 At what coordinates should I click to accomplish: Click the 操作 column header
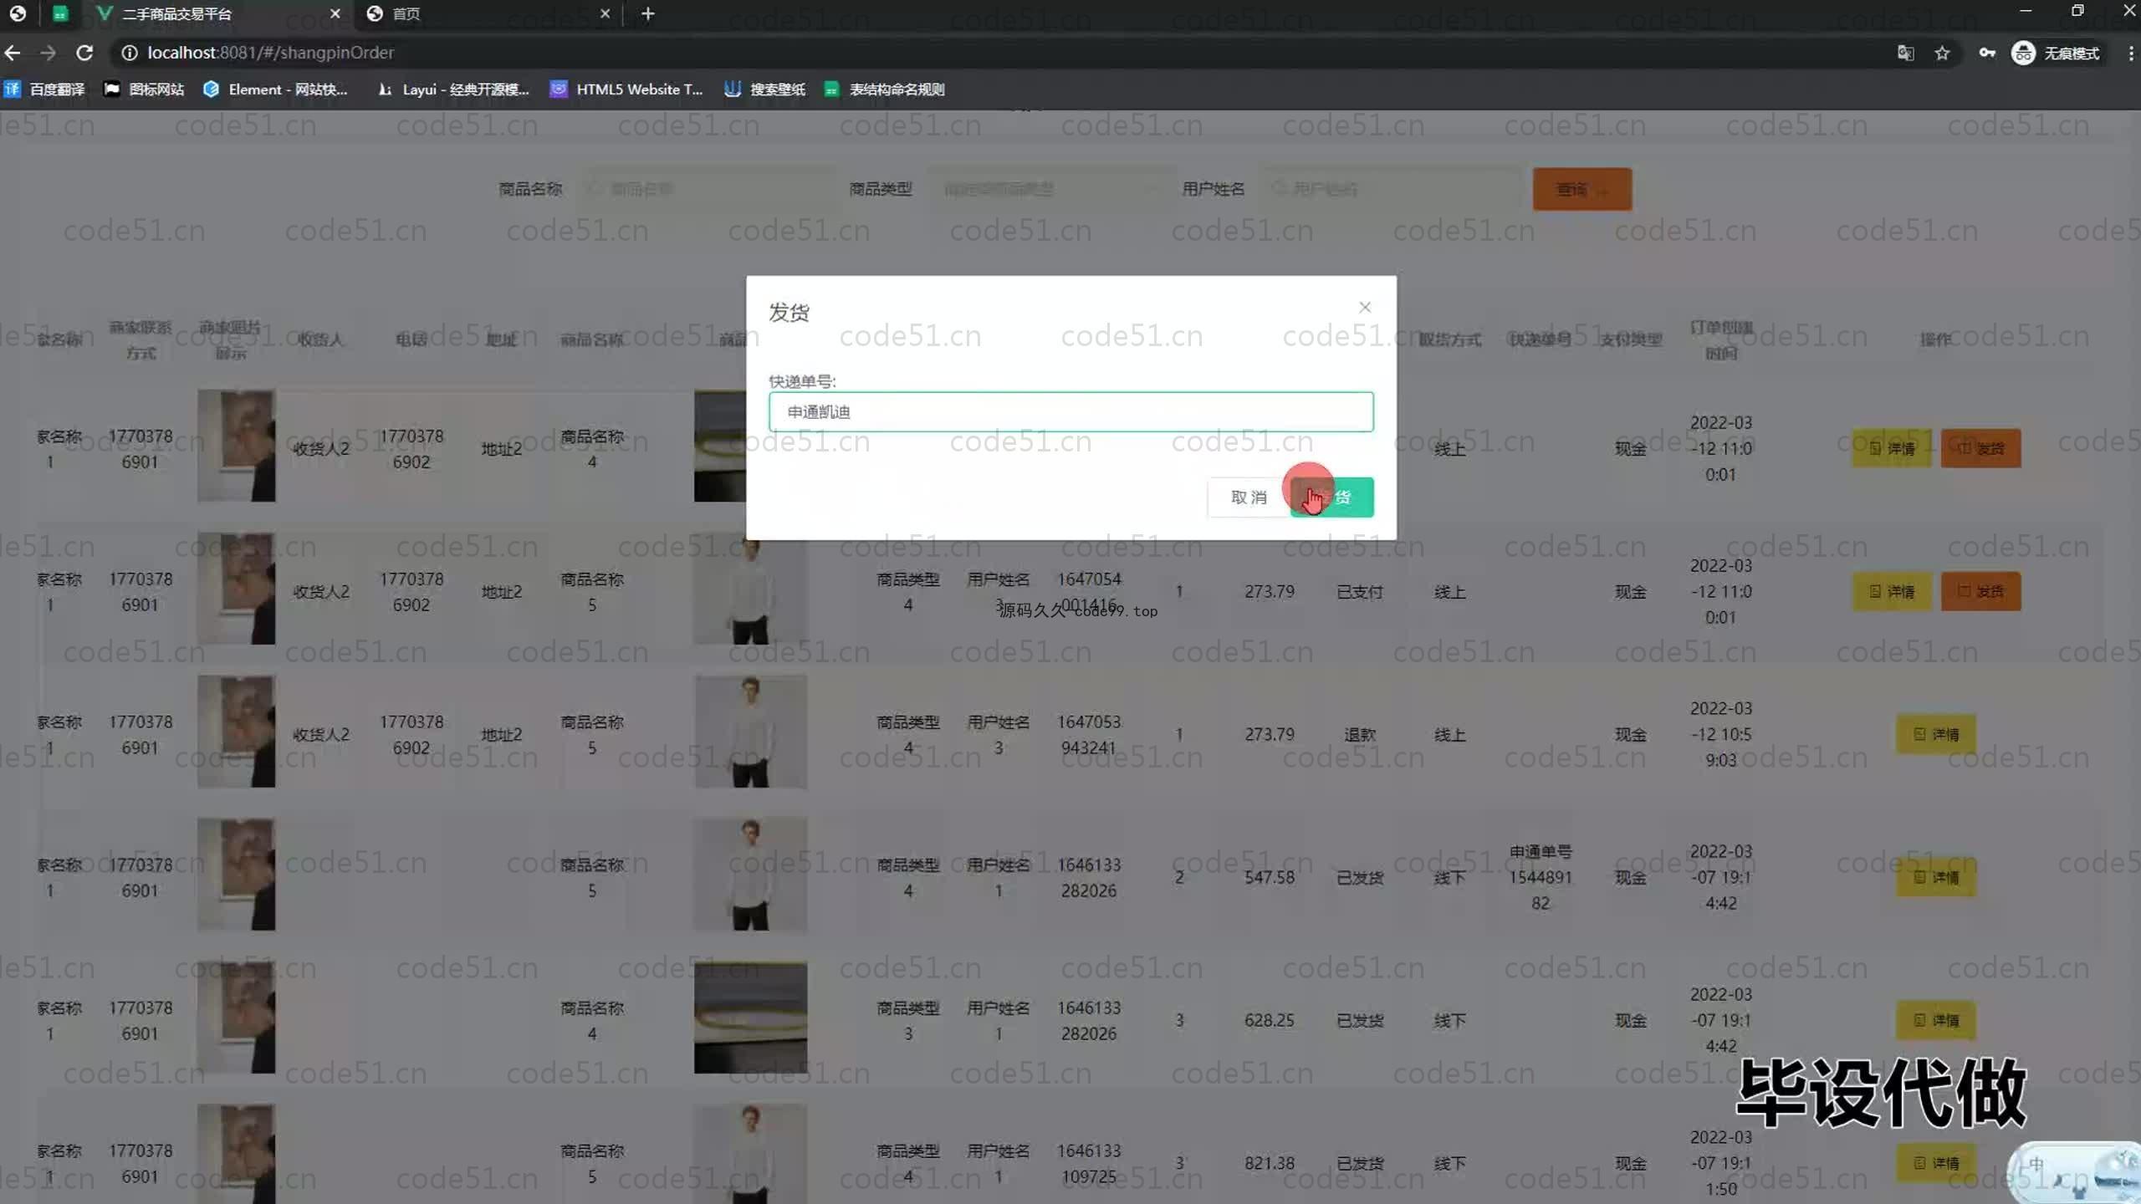[1935, 339]
